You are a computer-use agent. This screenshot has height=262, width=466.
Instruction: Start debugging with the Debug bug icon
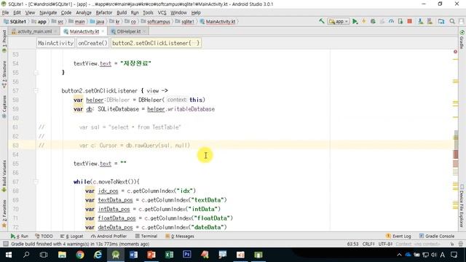(x=373, y=21)
